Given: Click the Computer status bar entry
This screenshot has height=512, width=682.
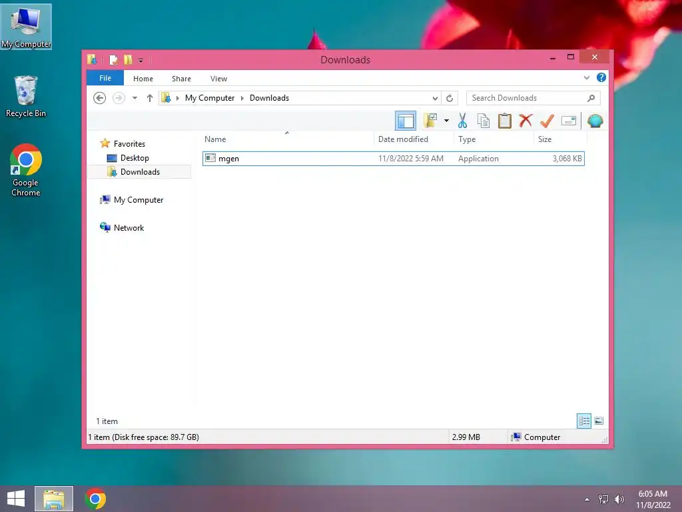Looking at the screenshot, I should point(536,437).
